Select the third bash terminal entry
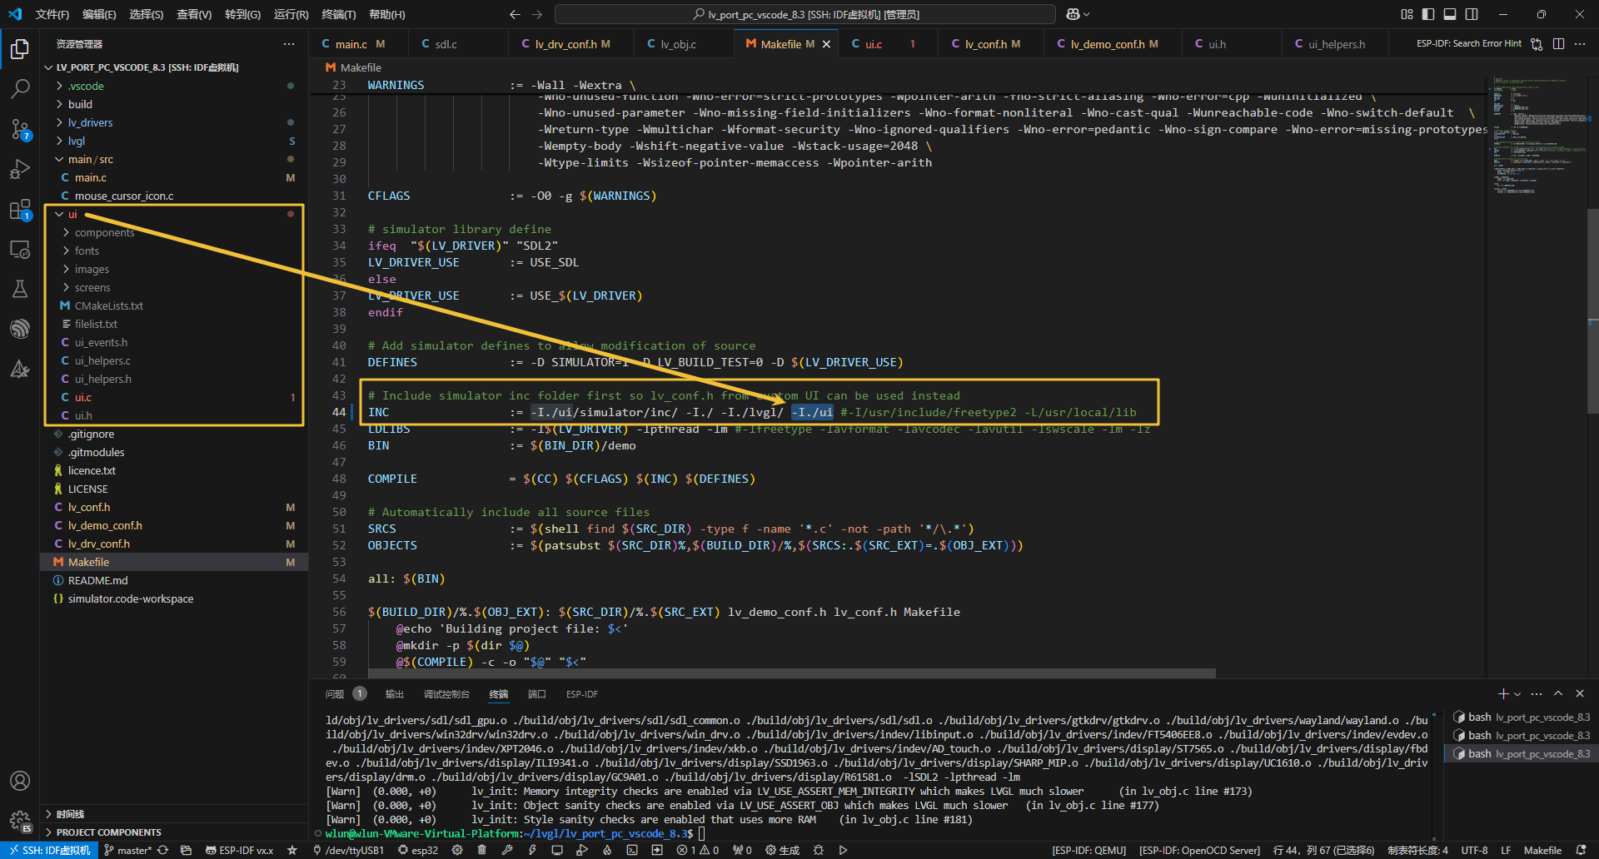The width and height of the screenshot is (1599, 859). [1521, 753]
